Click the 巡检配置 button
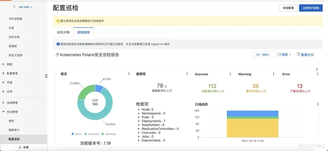Viewport: 328px width, 151px height. click(x=288, y=8)
